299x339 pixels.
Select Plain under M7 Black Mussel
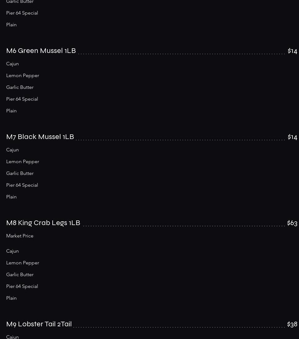(11, 197)
